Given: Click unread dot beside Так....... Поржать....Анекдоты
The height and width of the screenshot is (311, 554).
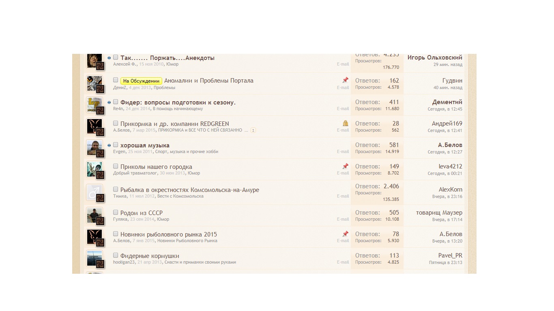Looking at the screenshot, I should [x=109, y=58].
